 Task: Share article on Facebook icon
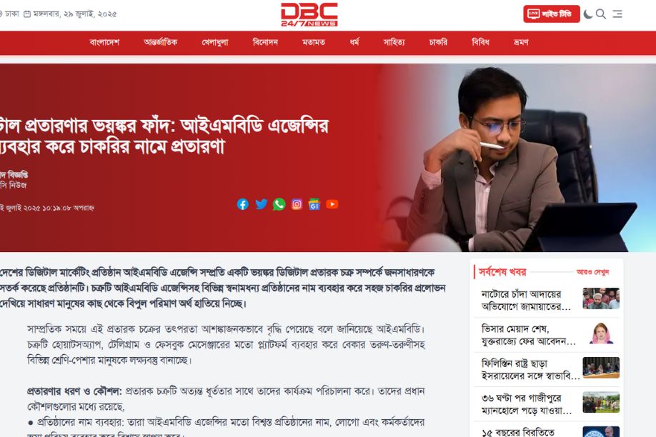click(243, 204)
